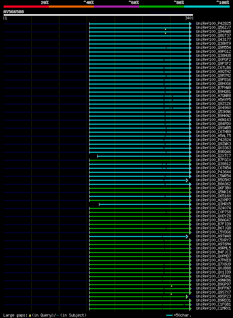Open hit UniRef100_Q43177

(213, 39)
